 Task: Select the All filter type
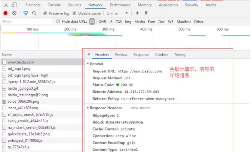[92, 22]
